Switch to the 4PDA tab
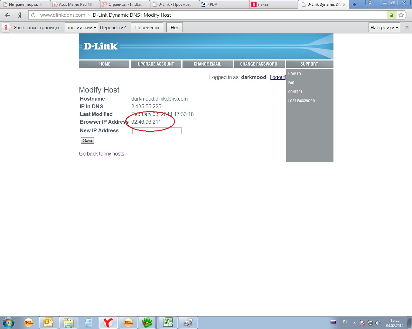Viewport: 412px width, 329px height. click(224, 4)
